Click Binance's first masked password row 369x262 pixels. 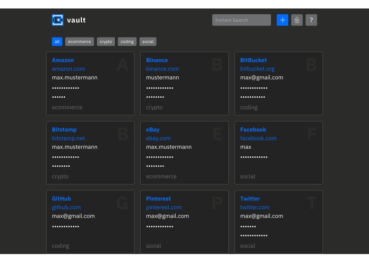(160, 88)
